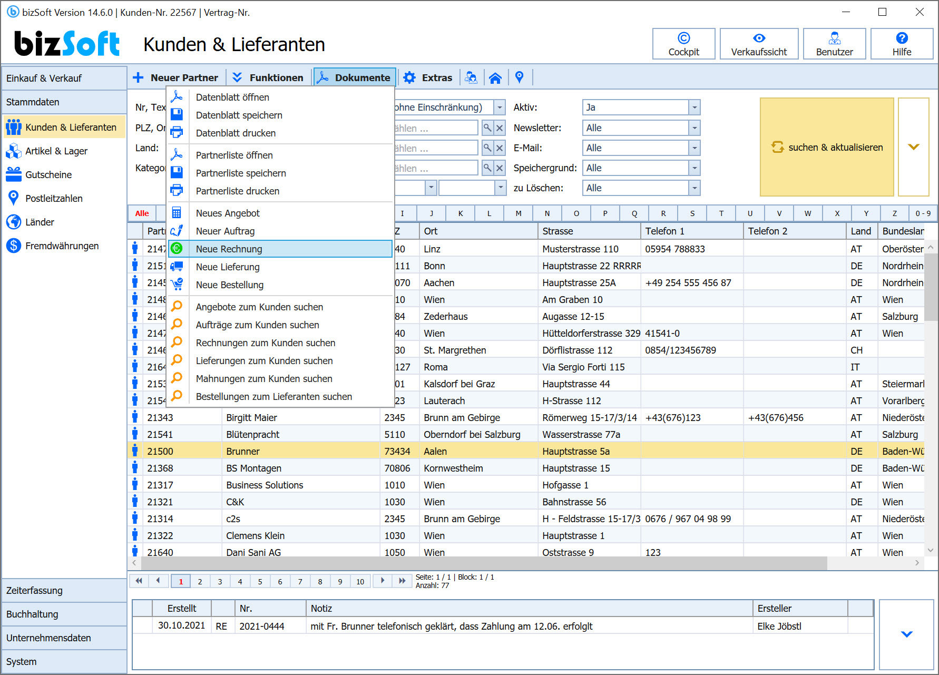Viewport: 939px width, 675px height.
Task: Open Postleitzahlen in sidebar
Action: pos(64,199)
